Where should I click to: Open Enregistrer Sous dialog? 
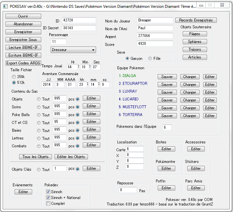pos(23,40)
